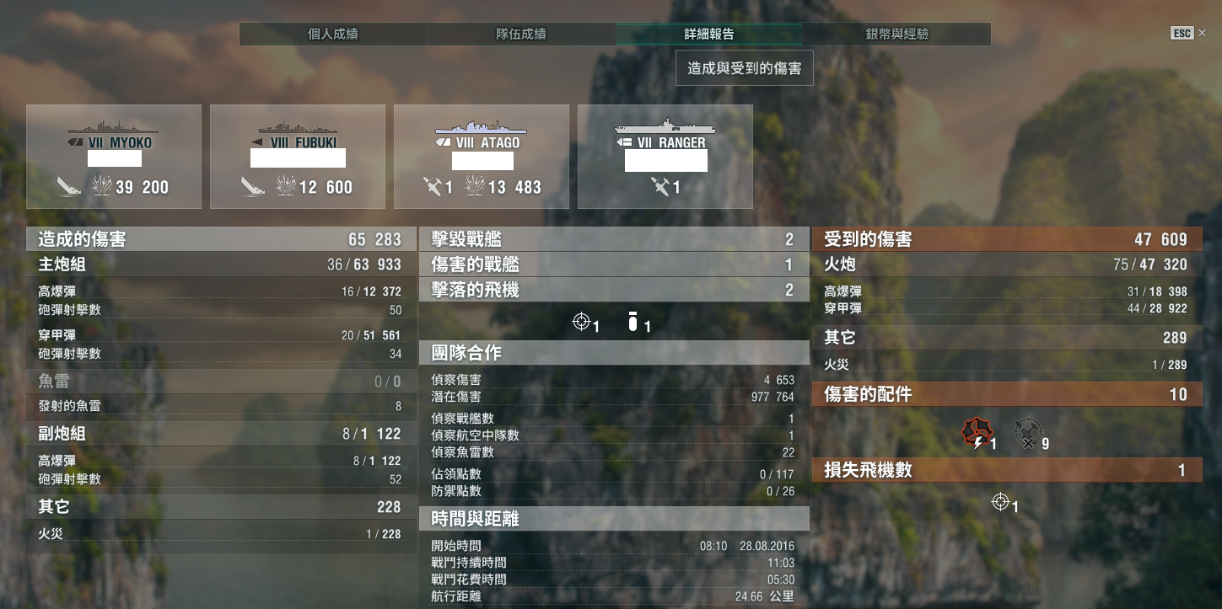Click the aircraft shot-down icon on the Atago card
This screenshot has height=609, width=1222.
[432, 186]
